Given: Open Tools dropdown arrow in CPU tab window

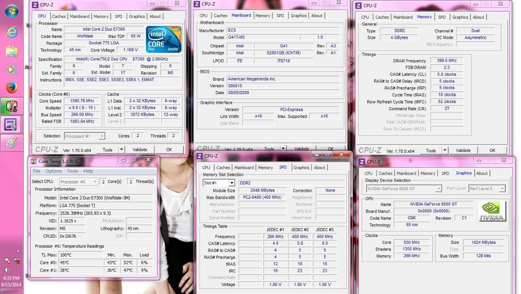Looking at the screenshot, I should tap(121, 150).
